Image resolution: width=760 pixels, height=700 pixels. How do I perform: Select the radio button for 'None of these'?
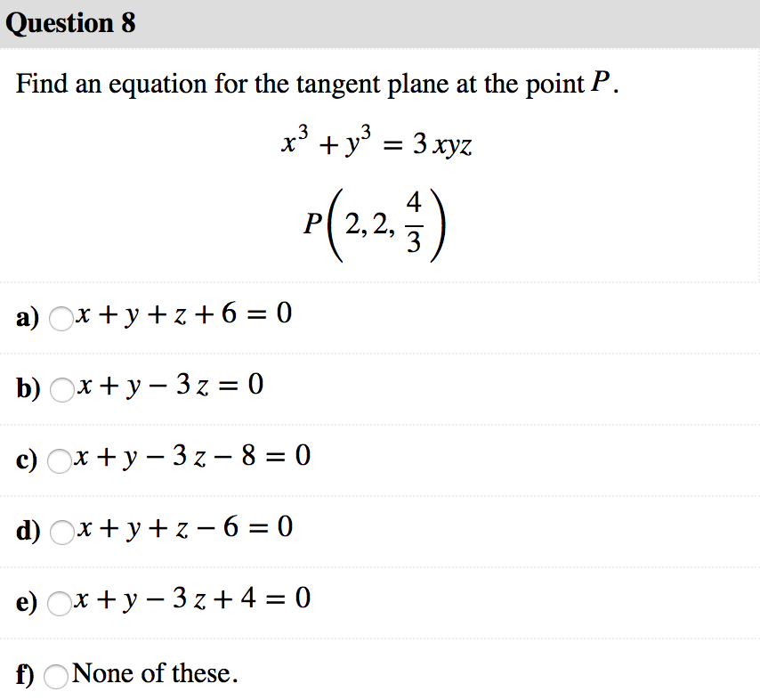point(55,678)
